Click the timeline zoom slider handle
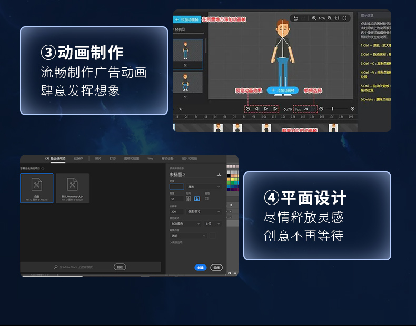 [332, 109]
